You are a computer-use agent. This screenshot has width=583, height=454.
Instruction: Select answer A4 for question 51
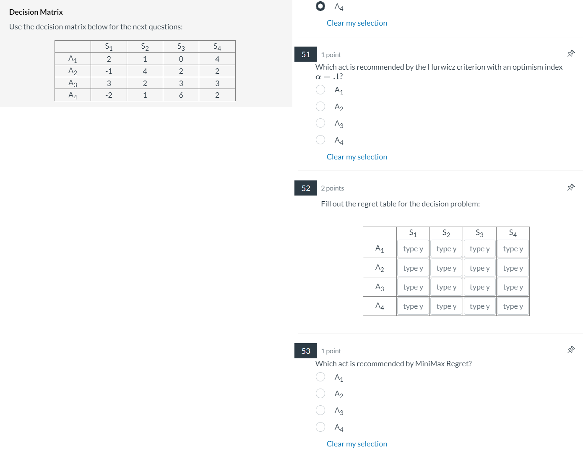click(x=320, y=140)
